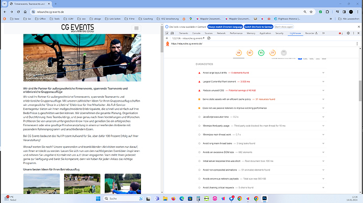Toggle the website hamburger navigation menu
The image size is (363, 203).
tap(136, 28)
